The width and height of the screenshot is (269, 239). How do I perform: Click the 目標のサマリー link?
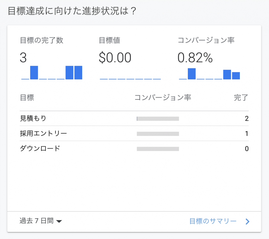(213, 221)
